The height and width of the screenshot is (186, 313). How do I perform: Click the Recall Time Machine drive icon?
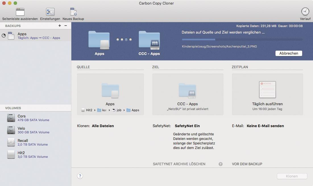pos(11,142)
